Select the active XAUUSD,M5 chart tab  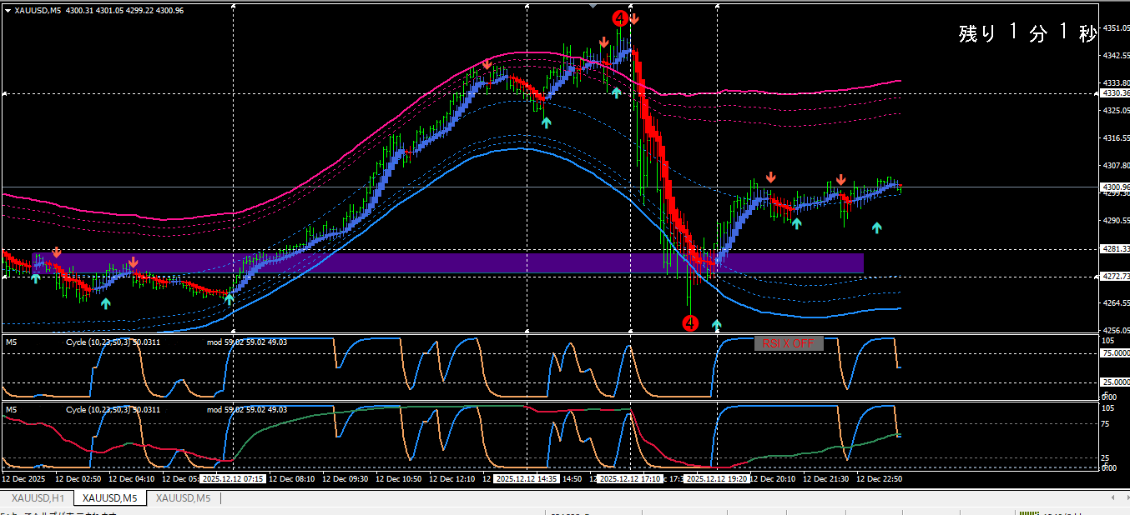click(109, 498)
